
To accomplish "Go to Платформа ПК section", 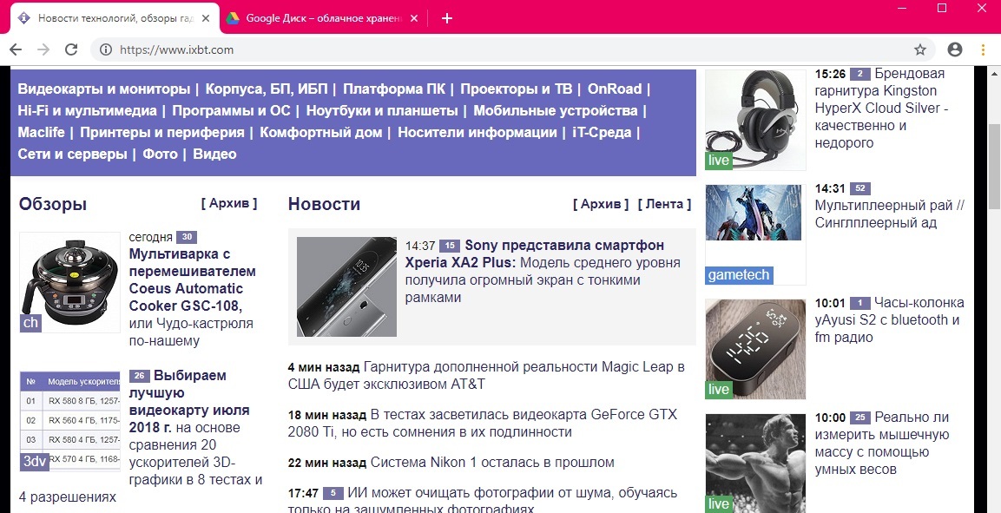I will [x=394, y=89].
